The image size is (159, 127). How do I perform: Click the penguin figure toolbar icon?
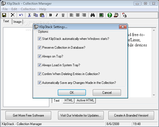(x=116, y=15)
